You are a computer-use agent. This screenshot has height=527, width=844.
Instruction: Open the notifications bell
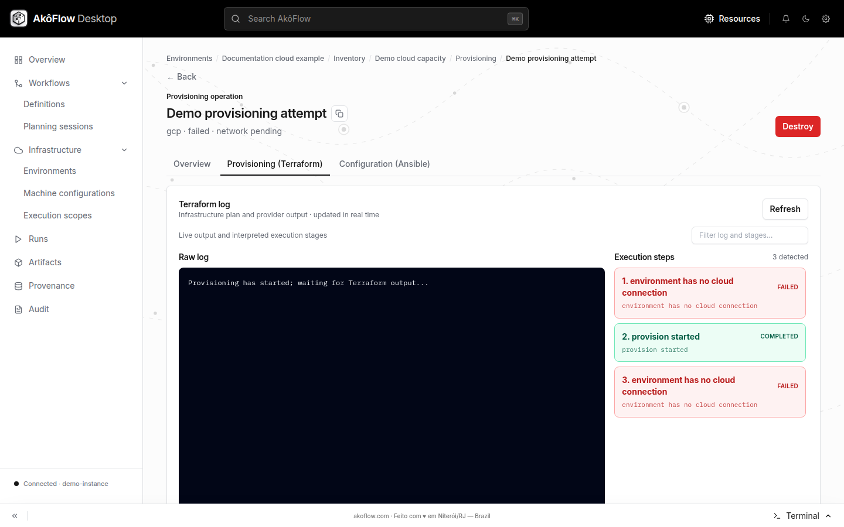(x=786, y=19)
